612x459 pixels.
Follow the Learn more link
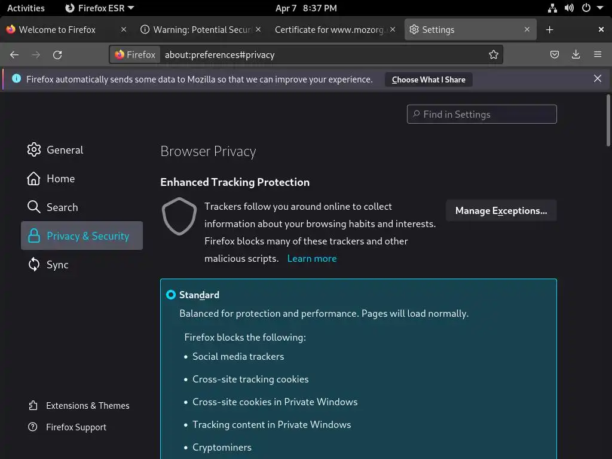point(312,258)
